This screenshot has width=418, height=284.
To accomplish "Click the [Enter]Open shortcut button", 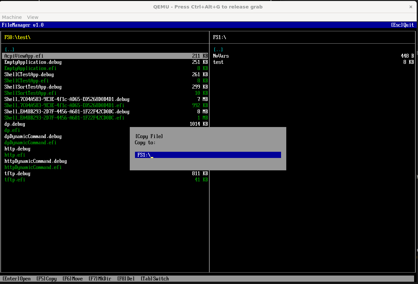I will (16, 279).
